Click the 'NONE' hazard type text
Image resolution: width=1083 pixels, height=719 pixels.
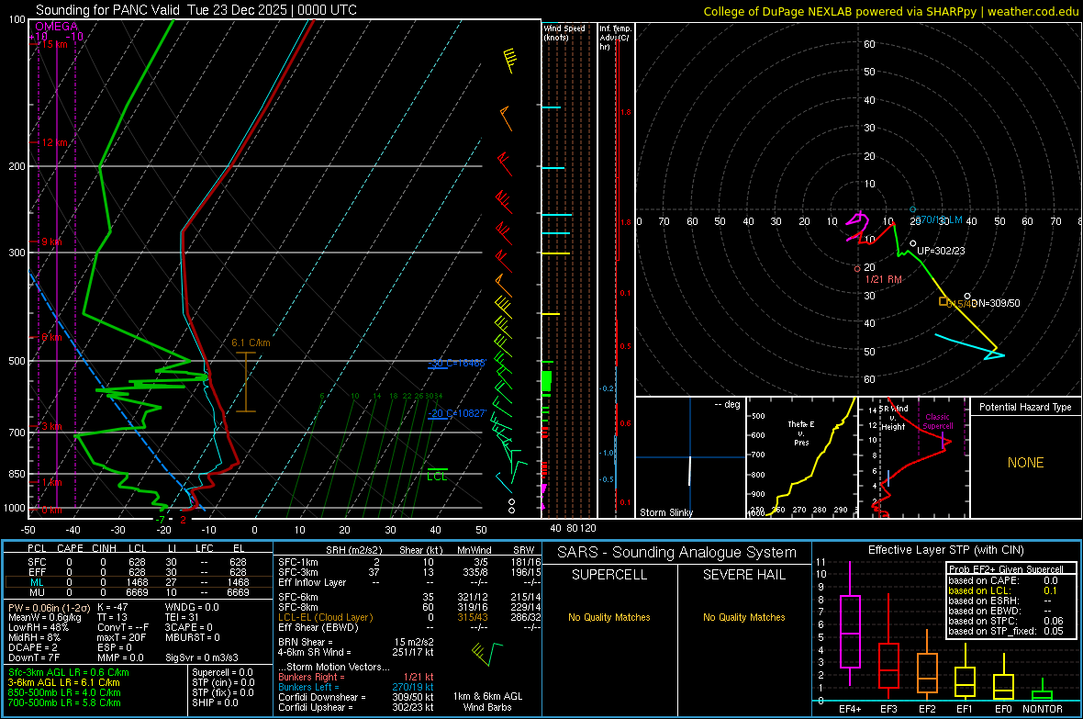(1025, 463)
